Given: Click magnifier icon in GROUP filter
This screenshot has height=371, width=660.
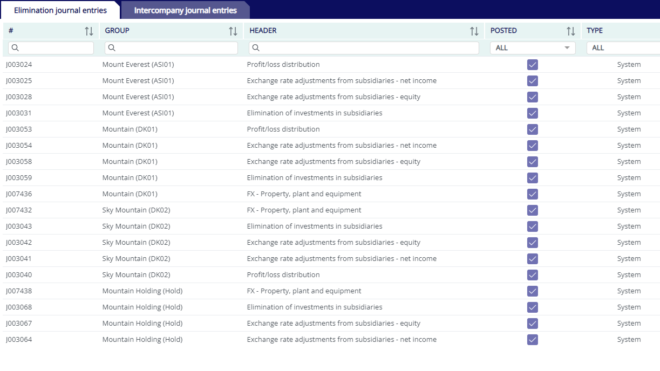Looking at the screenshot, I should tap(112, 48).
